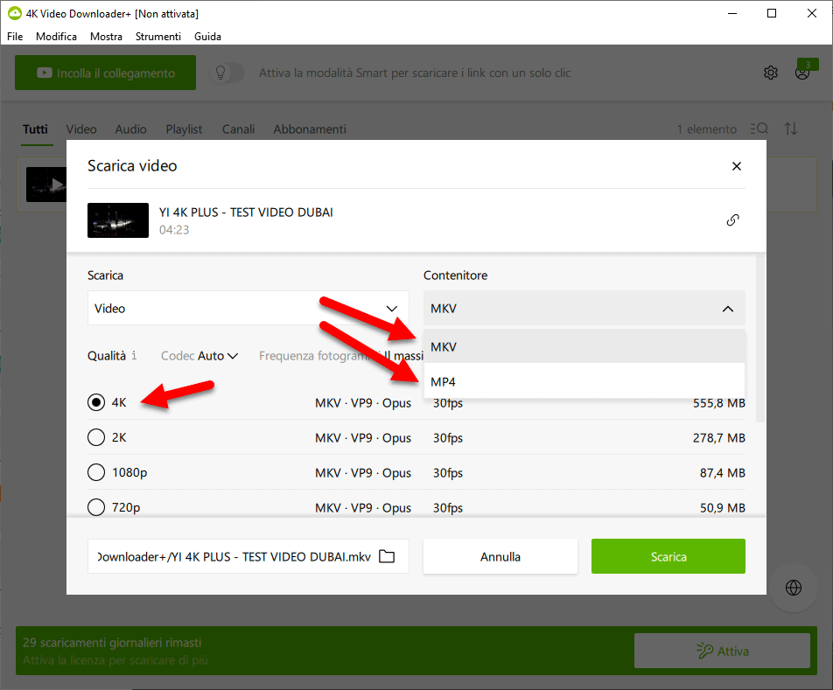Click the Qualità info icon
833x690 pixels.
[135, 355]
